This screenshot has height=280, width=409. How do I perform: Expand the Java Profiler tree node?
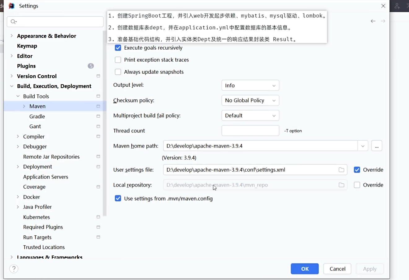coord(18,207)
